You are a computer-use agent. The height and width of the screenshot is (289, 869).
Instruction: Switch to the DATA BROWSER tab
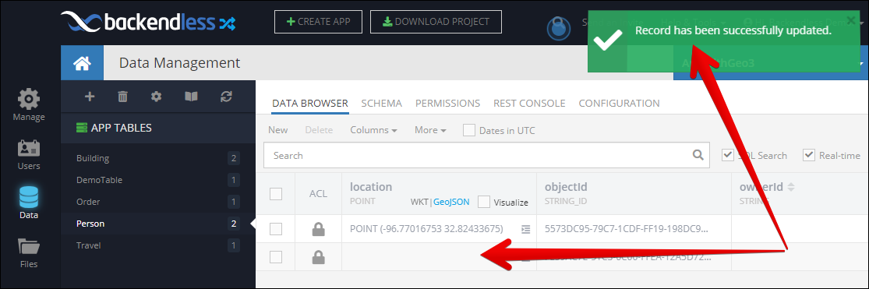point(310,104)
